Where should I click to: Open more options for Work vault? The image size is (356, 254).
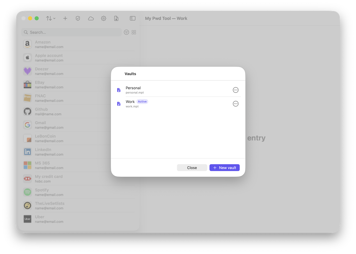[236, 104]
